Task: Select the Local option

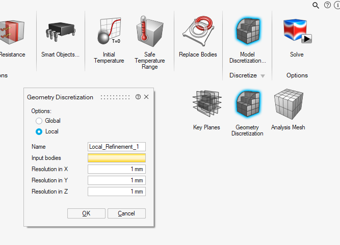Action: coord(47,131)
